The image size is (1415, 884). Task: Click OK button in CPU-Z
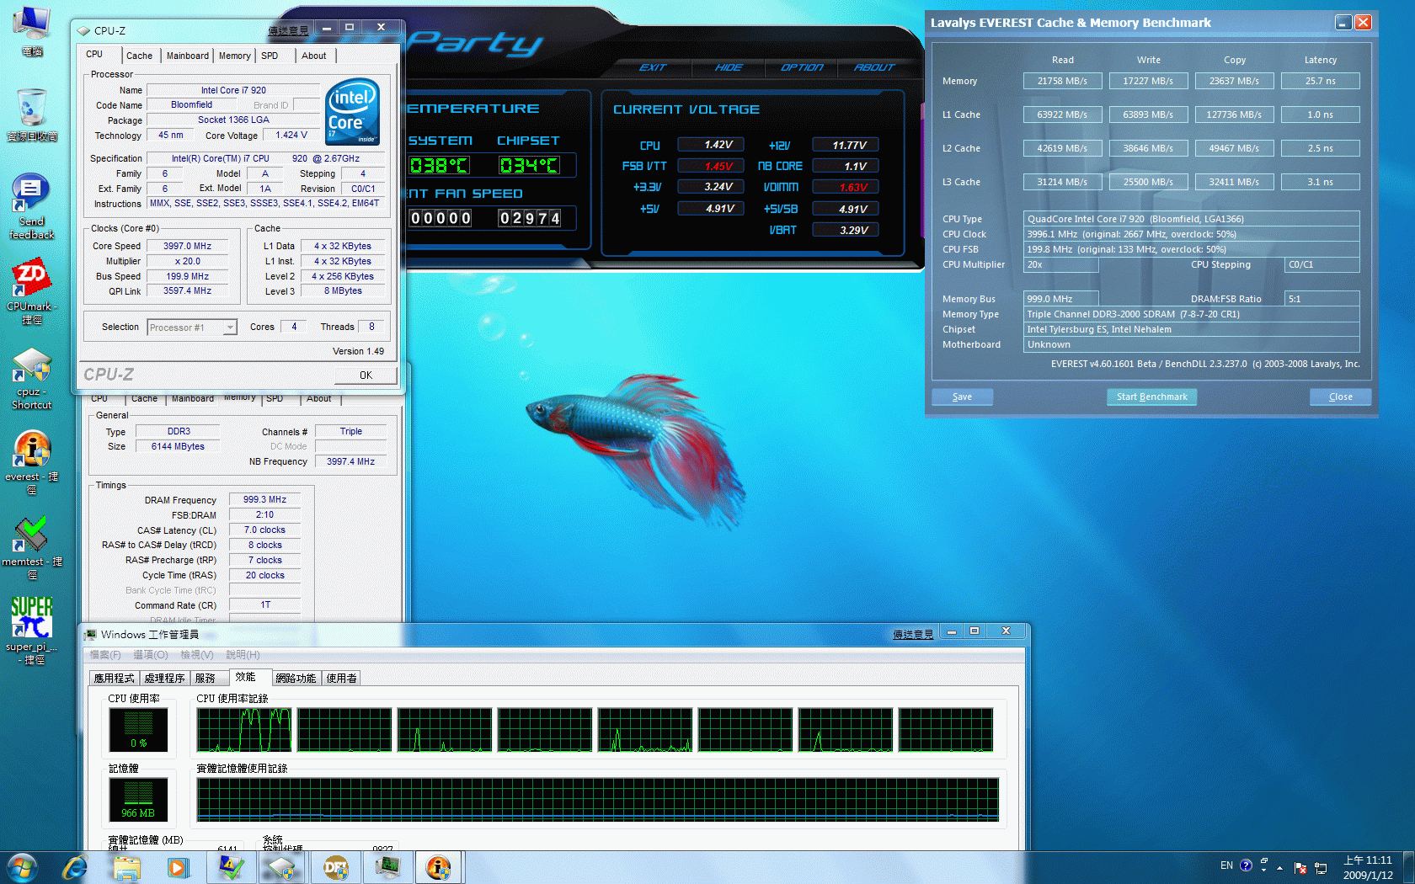click(366, 375)
